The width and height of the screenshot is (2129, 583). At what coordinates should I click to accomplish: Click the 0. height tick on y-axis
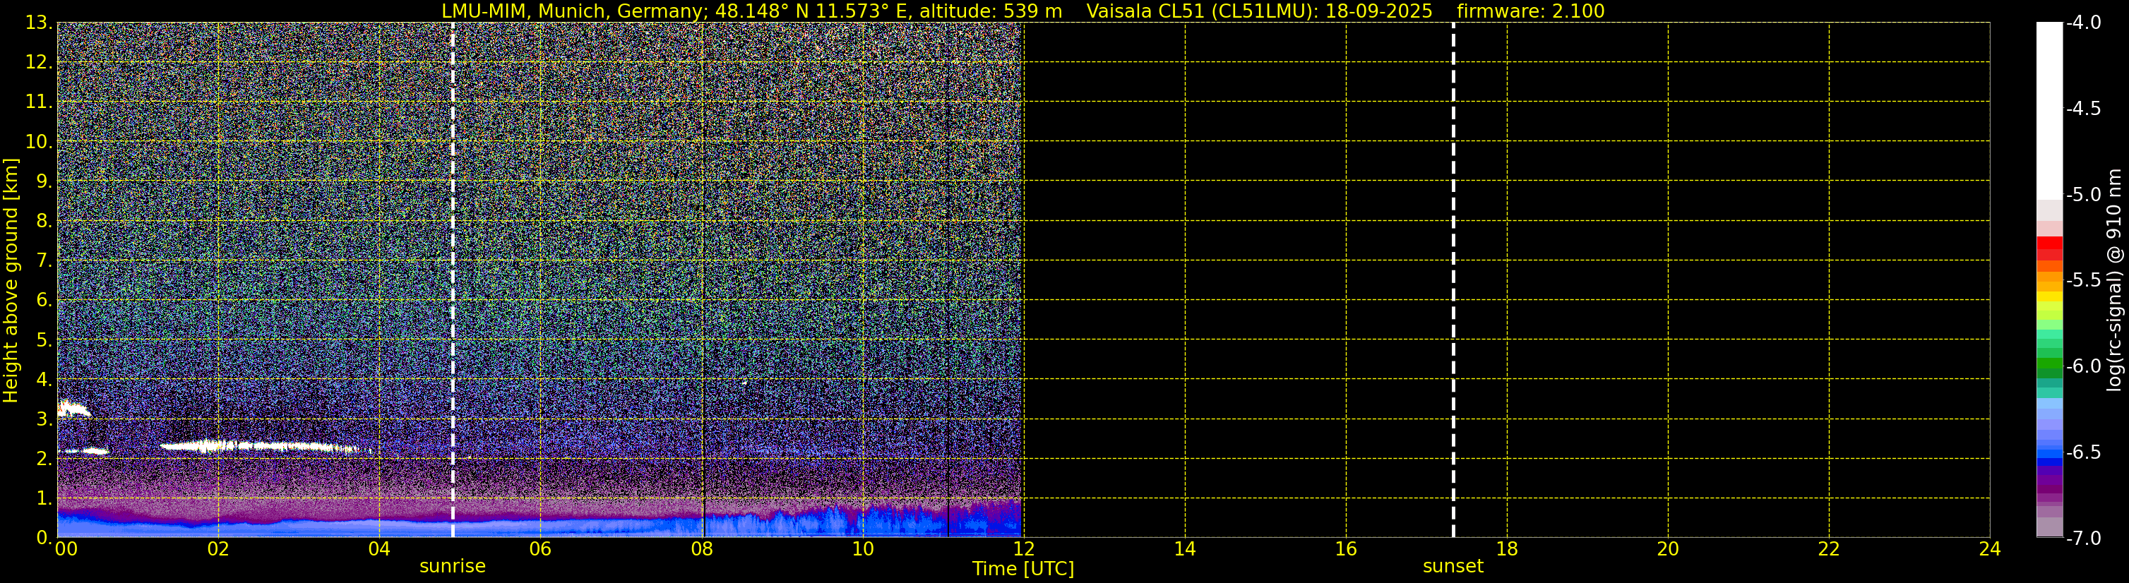43,539
